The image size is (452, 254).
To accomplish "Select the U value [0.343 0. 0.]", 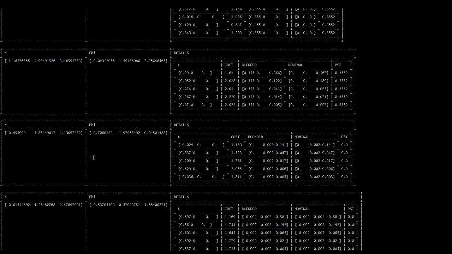I will (x=198, y=33).
